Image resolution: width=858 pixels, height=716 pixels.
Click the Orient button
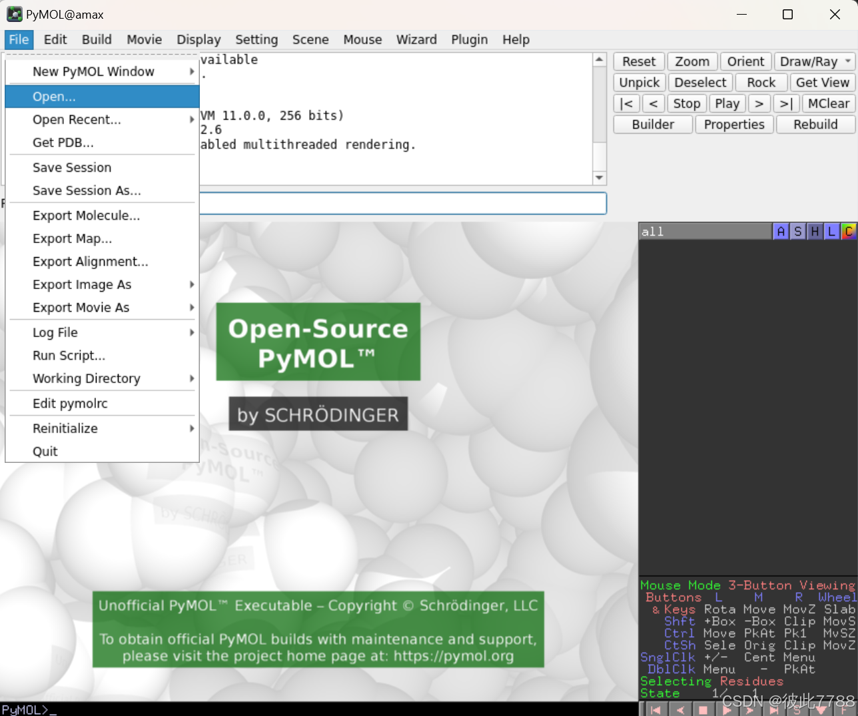click(745, 61)
